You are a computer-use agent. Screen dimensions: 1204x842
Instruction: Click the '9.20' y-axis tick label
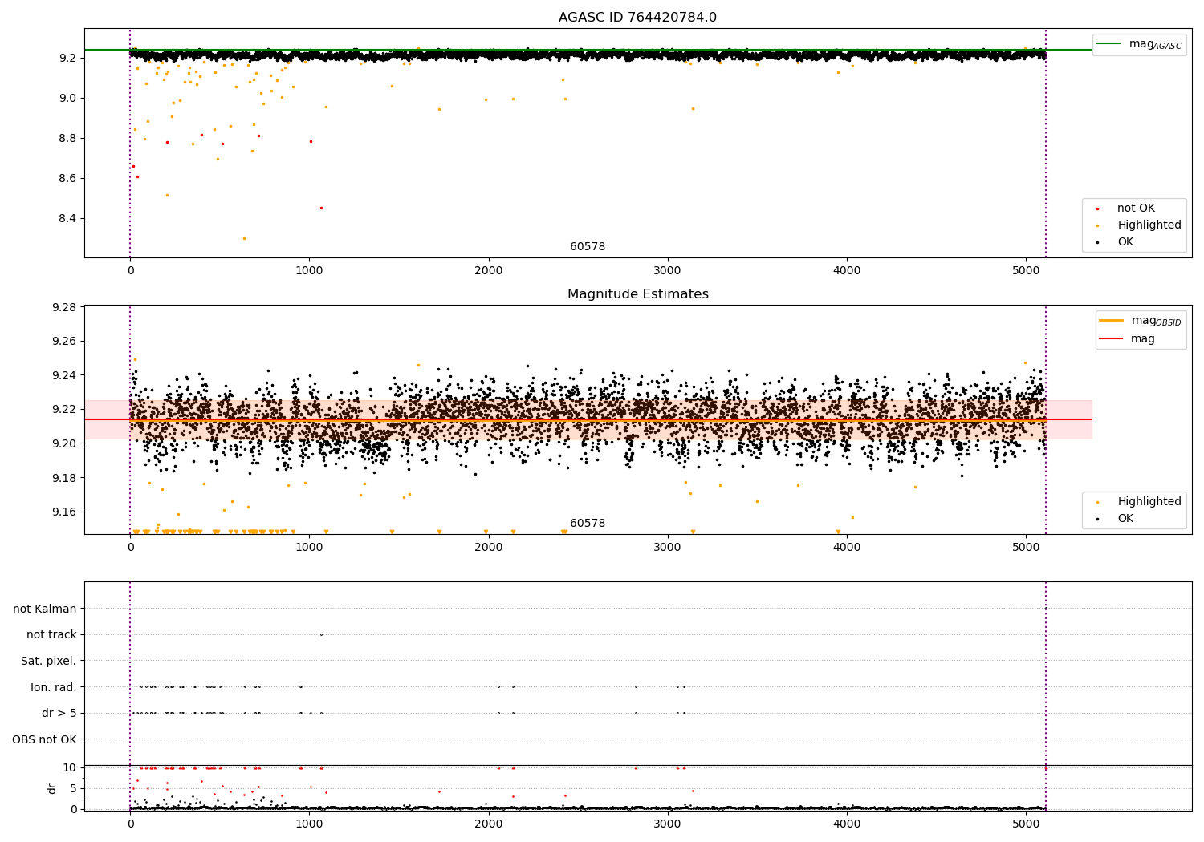click(63, 444)
